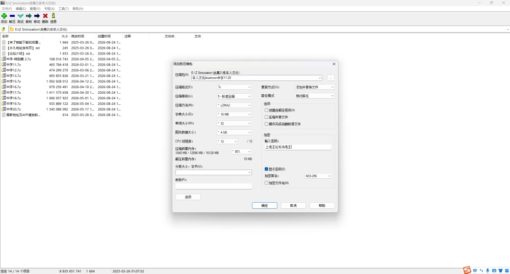The width and height of the screenshot is (510, 274).
Task: Select the file 中字13.7z
Action: tap(14, 76)
